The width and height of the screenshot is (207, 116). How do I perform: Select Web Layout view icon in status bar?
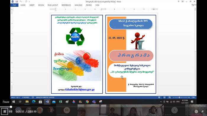click(169, 97)
